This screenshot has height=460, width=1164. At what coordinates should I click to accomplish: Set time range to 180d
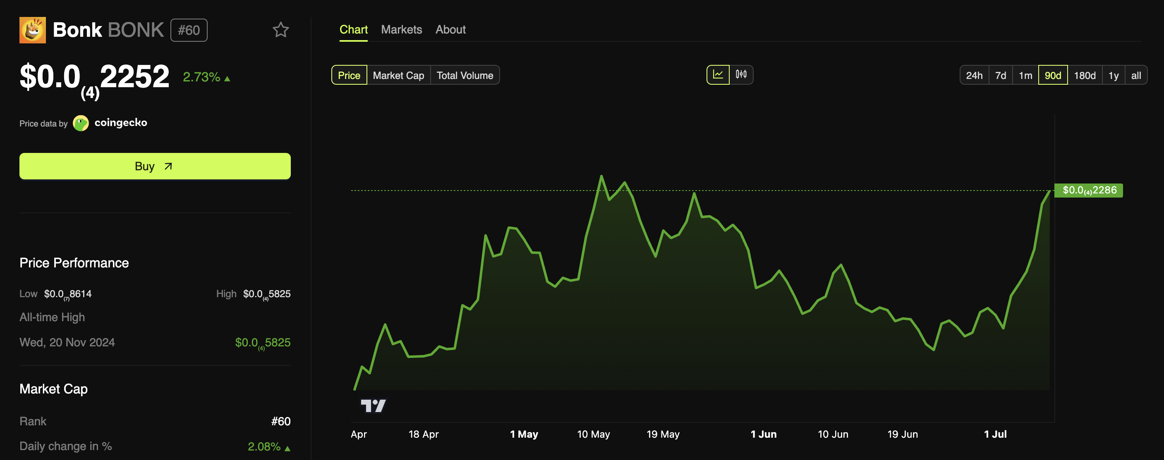1085,75
